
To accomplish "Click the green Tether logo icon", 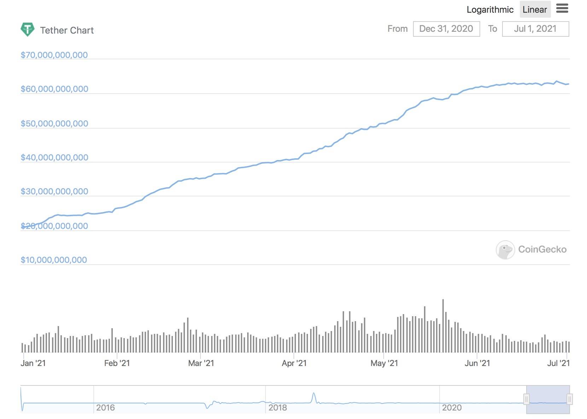I will [x=28, y=30].
